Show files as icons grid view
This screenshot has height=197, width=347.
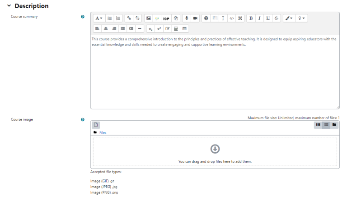[318, 125]
